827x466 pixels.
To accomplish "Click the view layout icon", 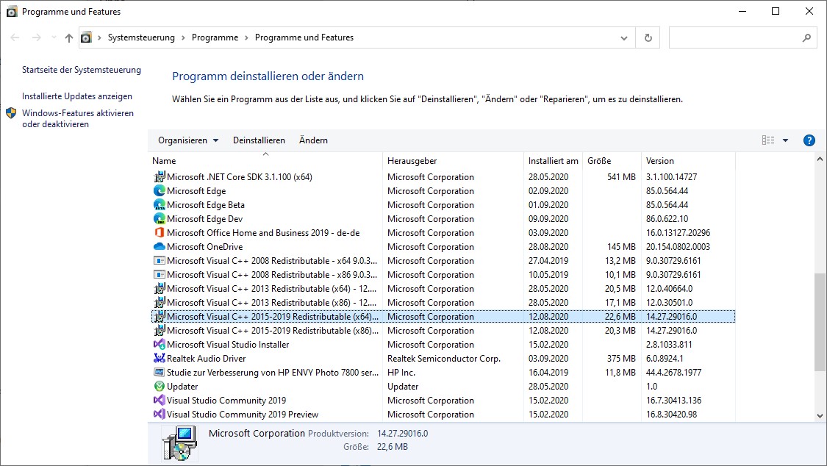I will click(x=768, y=140).
